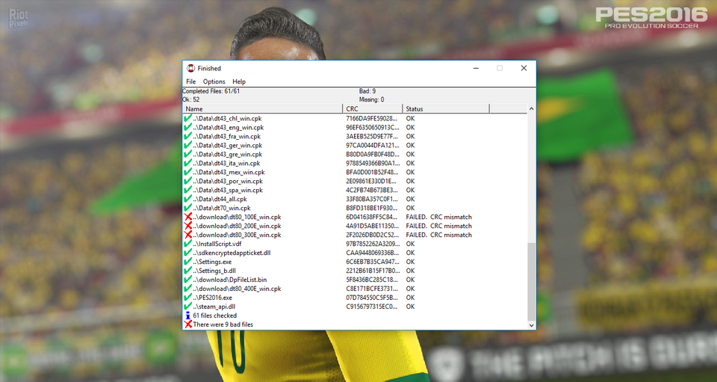The image size is (717, 382).
Task: Select the ..\InstallScript.vdf file name
Action: [217, 244]
